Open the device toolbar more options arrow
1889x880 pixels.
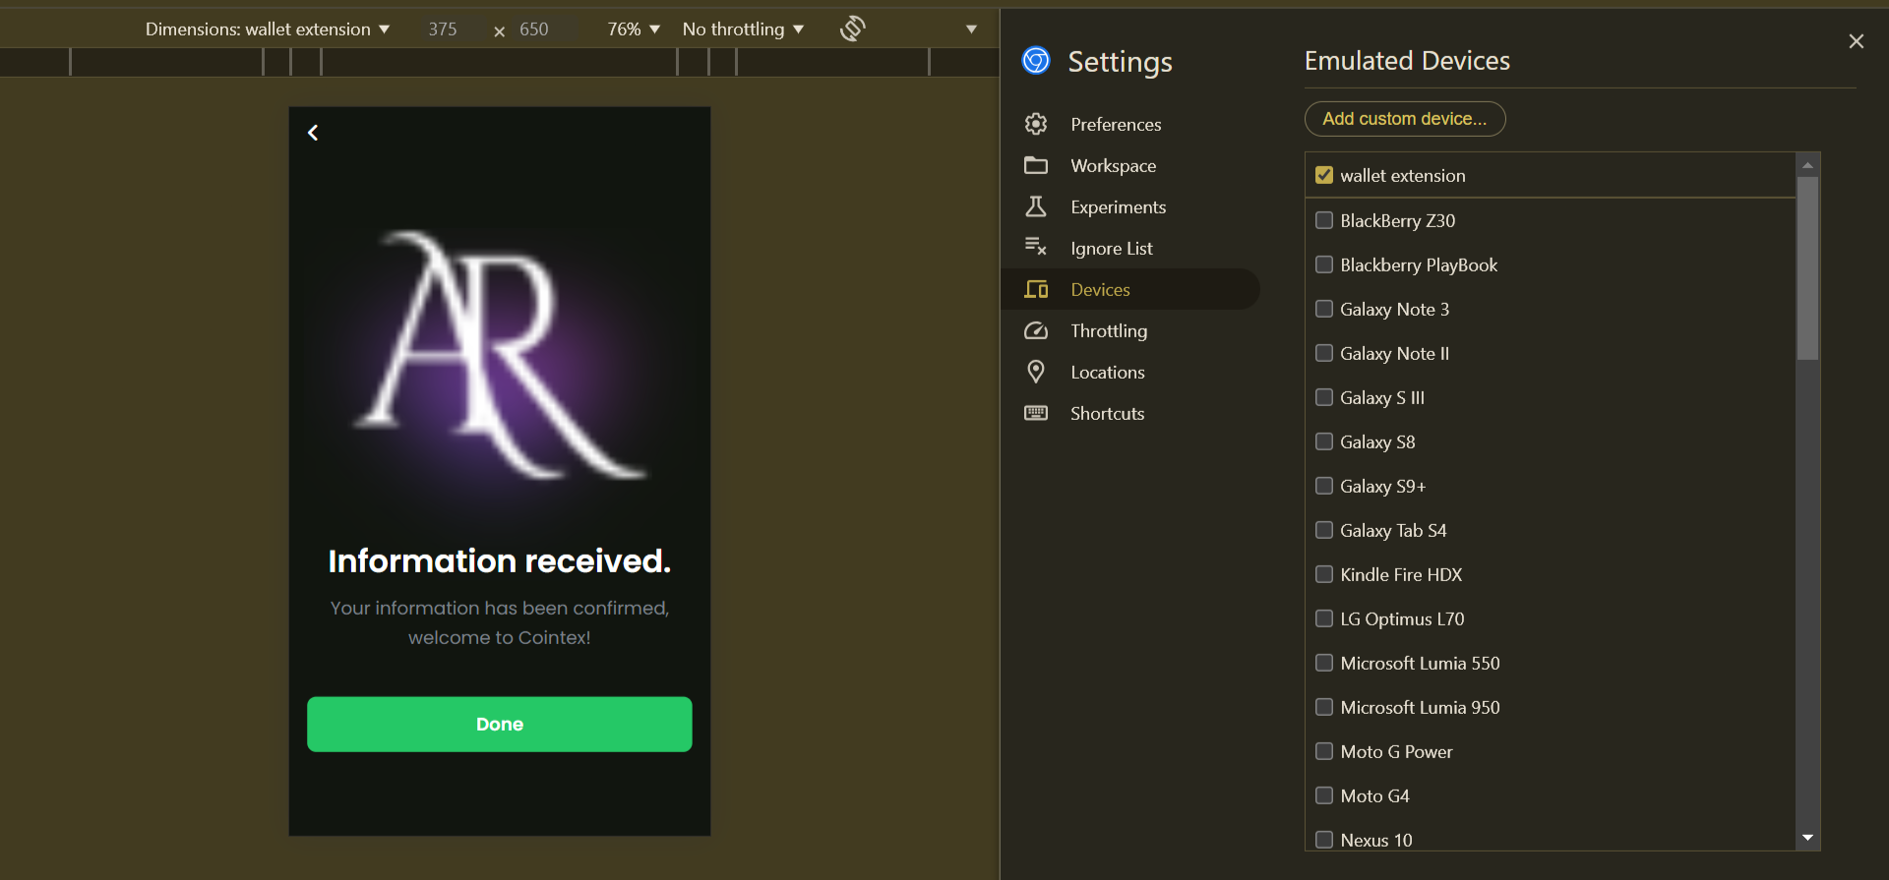pos(971,29)
